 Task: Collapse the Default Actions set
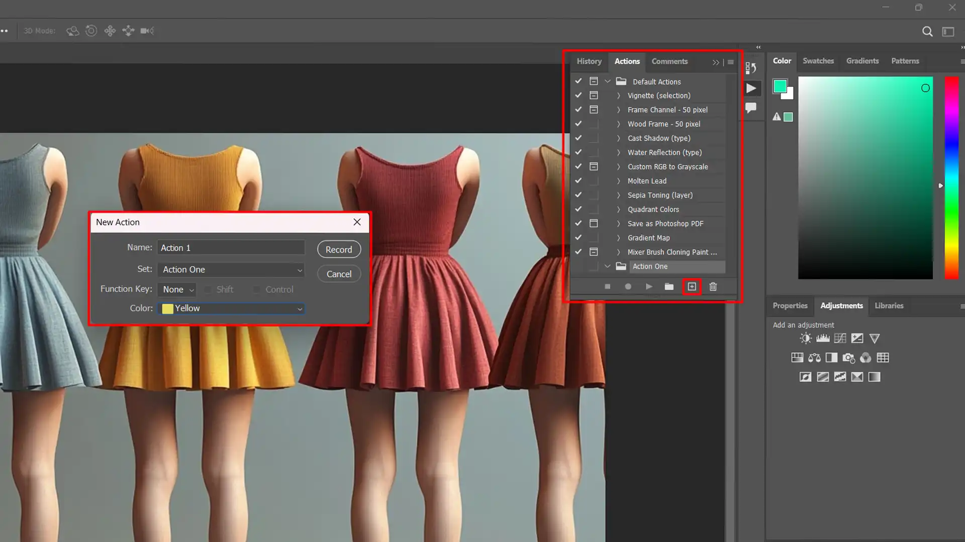coord(608,81)
